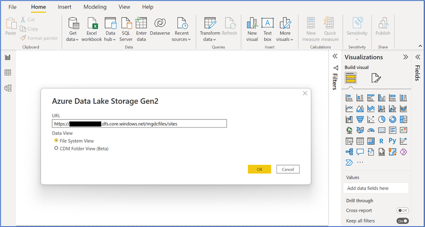425x227 pixels.
Task: Open the Transform data dropdown
Action: tap(210, 29)
